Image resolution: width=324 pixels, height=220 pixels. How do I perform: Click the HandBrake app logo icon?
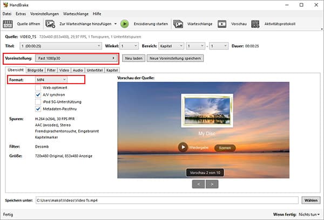click(5, 5)
